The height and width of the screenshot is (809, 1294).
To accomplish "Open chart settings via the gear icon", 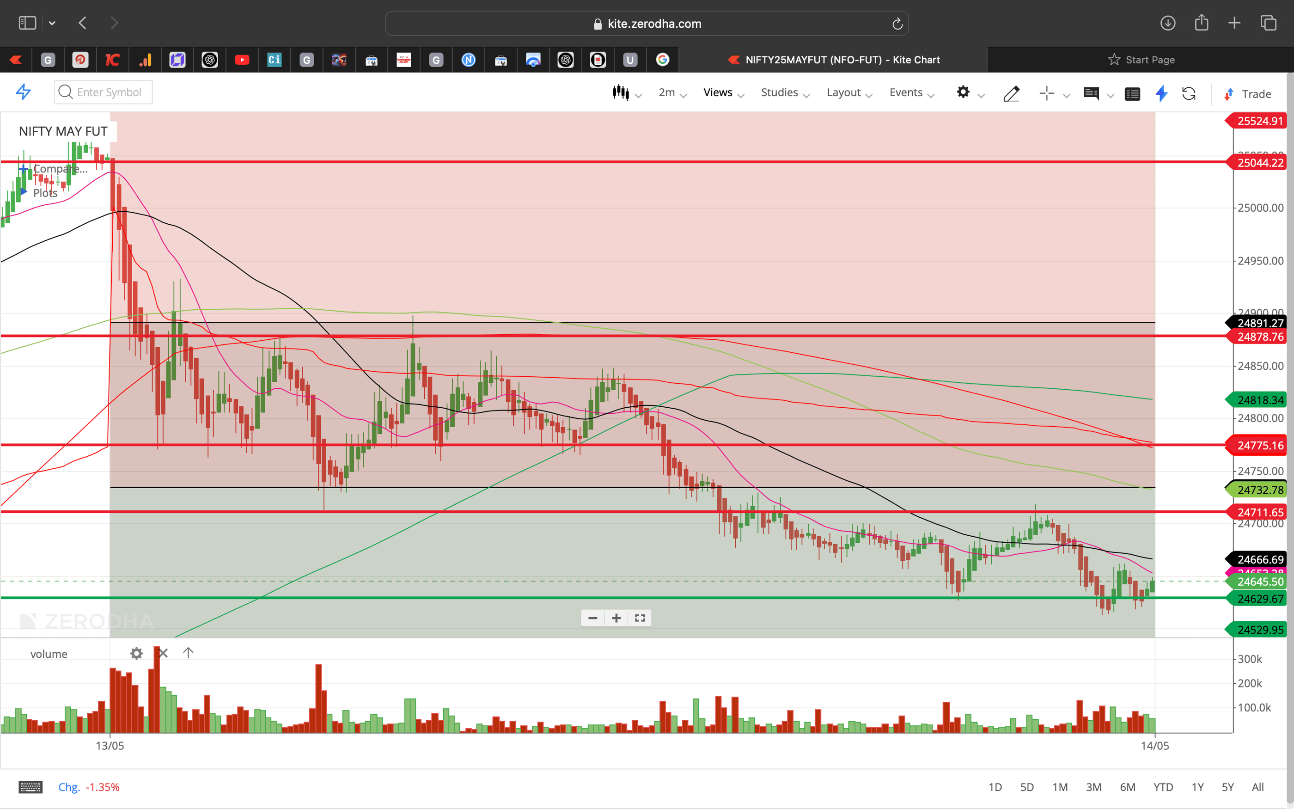I will (963, 92).
